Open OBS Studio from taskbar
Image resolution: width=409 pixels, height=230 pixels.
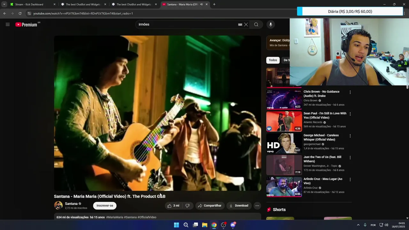[x=224, y=225]
